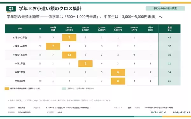
Task: Click highlighted '7' cell in 小学3〜4年生 row
Action: tap(53, 46)
